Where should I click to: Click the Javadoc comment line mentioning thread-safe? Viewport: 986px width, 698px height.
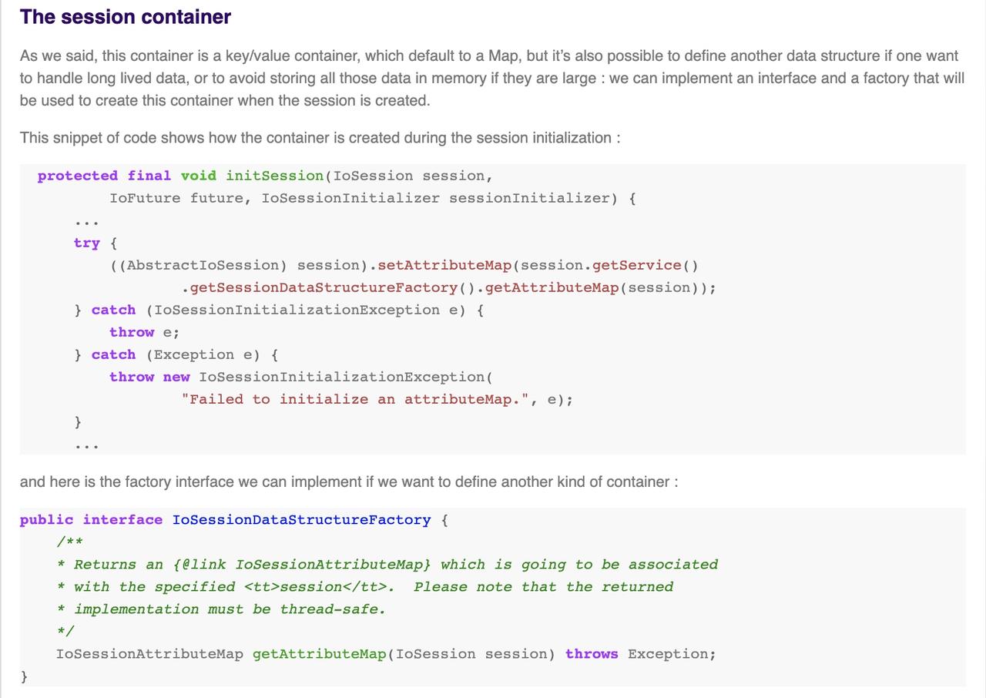click(x=221, y=609)
